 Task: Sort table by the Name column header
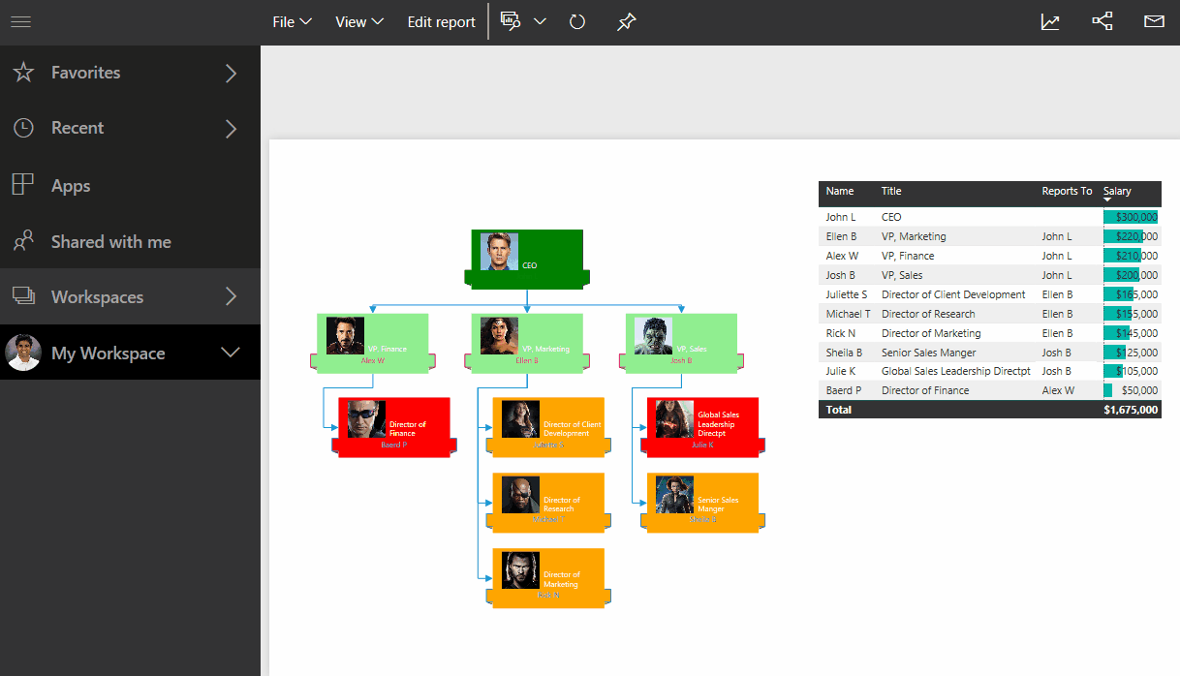pyautogui.click(x=840, y=191)
